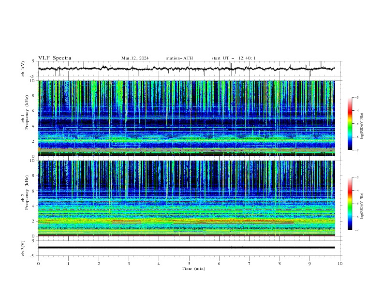
Task: Click the ch.1 spectrogram plot area
Action: 186,118
